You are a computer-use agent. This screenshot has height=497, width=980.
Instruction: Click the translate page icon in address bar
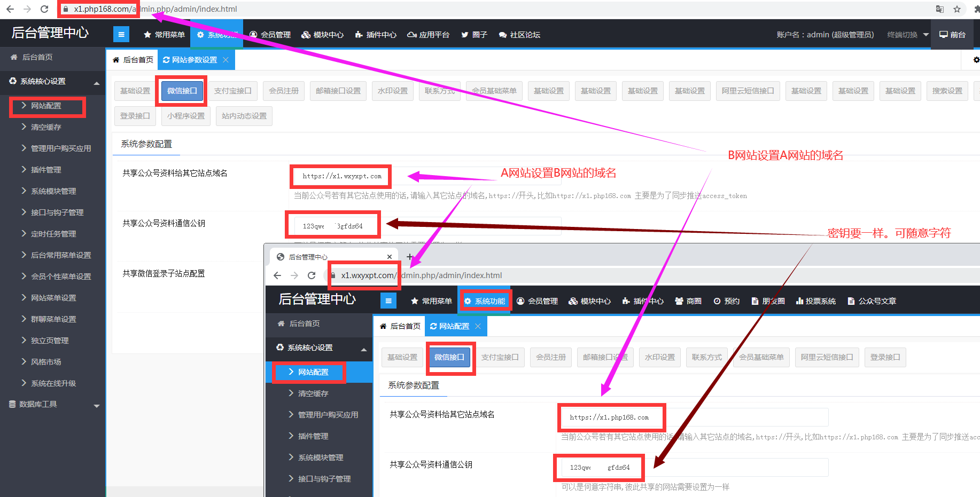click(x=940, y=9)
